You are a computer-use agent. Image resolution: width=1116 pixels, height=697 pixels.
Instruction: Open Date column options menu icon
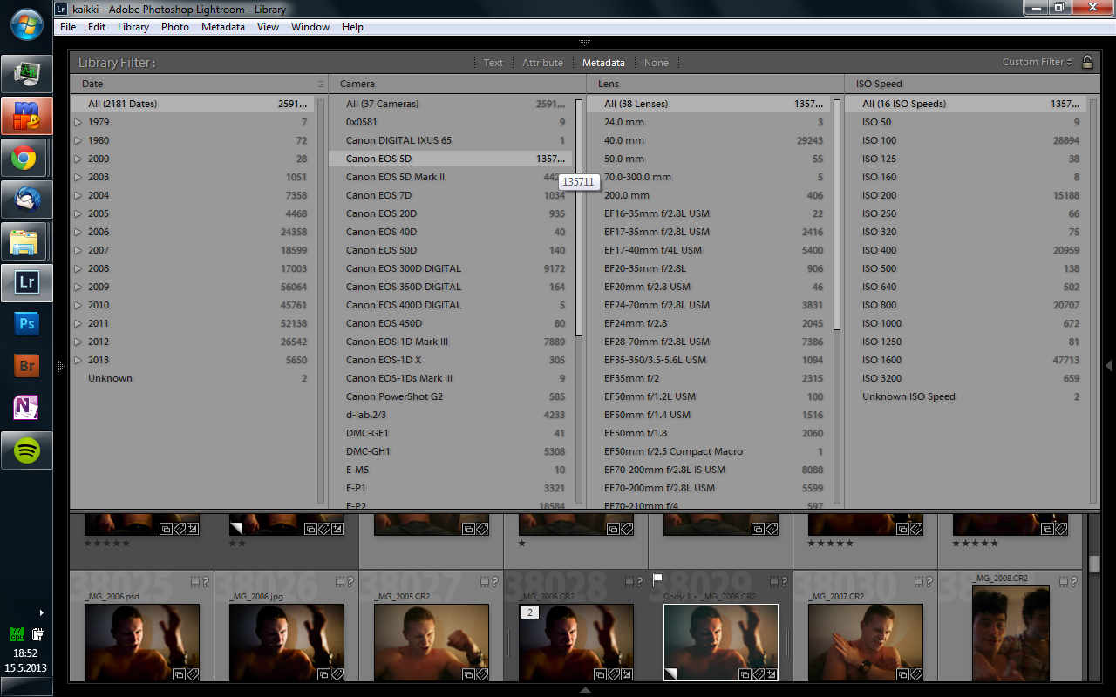(320, 85)
